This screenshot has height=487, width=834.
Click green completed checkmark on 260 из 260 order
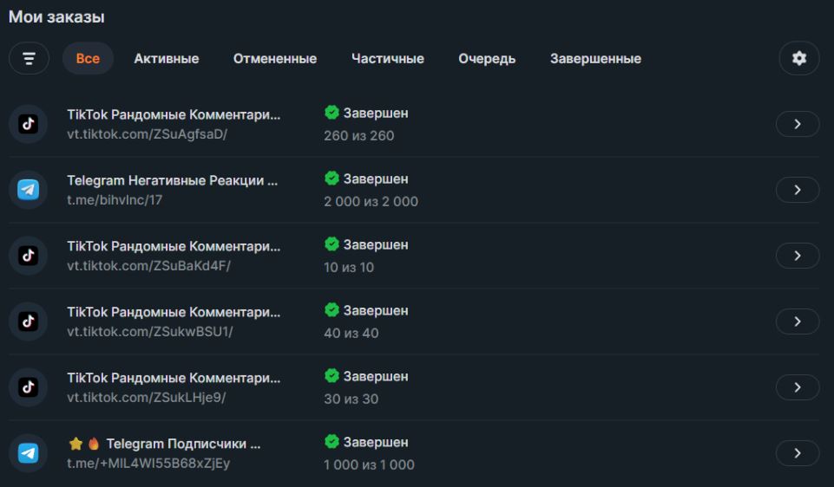332,113
